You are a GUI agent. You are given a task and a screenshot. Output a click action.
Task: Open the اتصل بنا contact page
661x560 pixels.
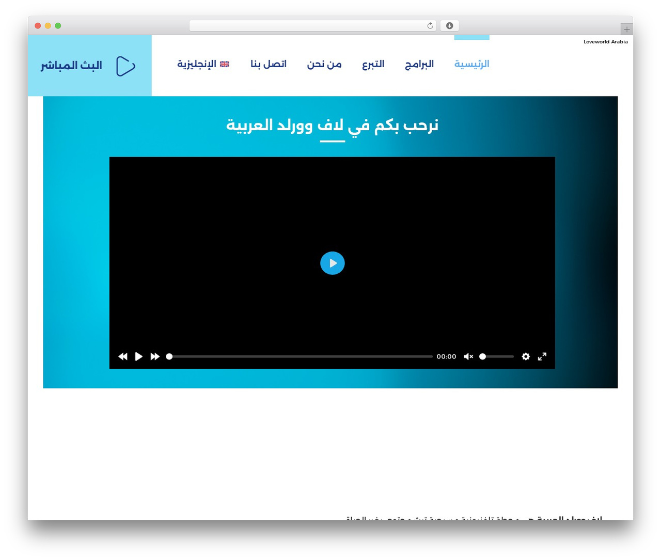[269, 64]
